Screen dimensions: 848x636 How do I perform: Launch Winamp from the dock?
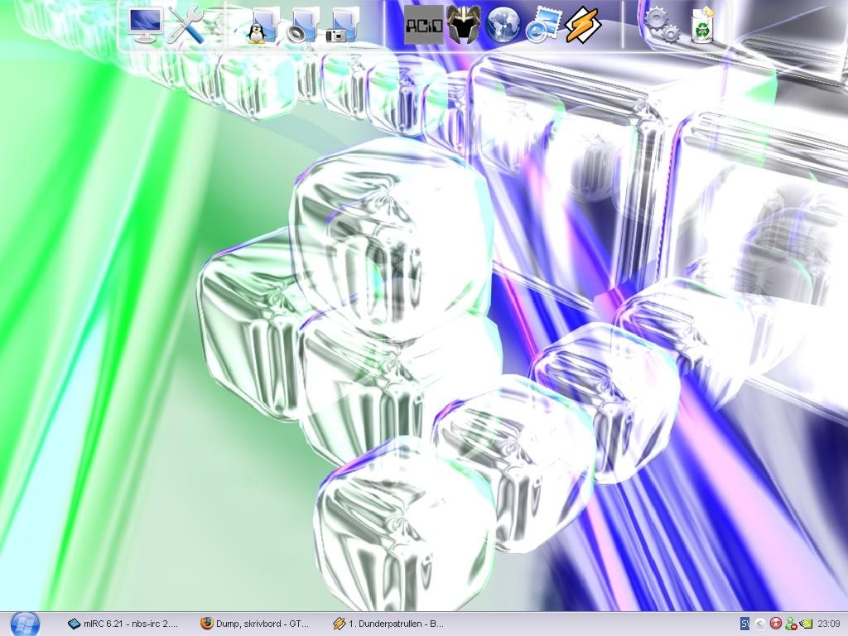(x=582, y=25)
